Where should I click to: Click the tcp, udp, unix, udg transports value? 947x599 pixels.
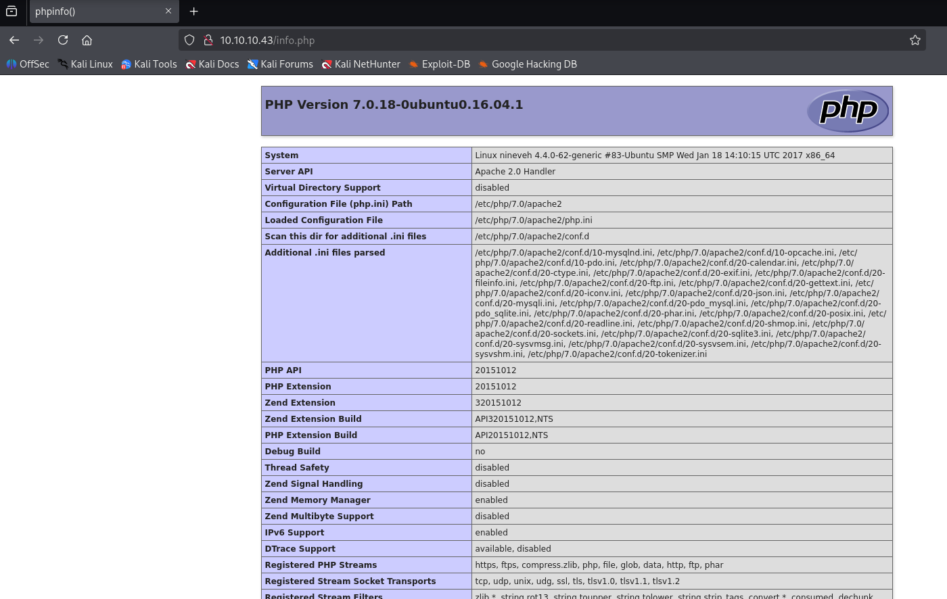click(578, 581)
